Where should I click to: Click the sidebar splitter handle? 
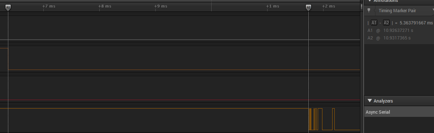click(362, 6)
